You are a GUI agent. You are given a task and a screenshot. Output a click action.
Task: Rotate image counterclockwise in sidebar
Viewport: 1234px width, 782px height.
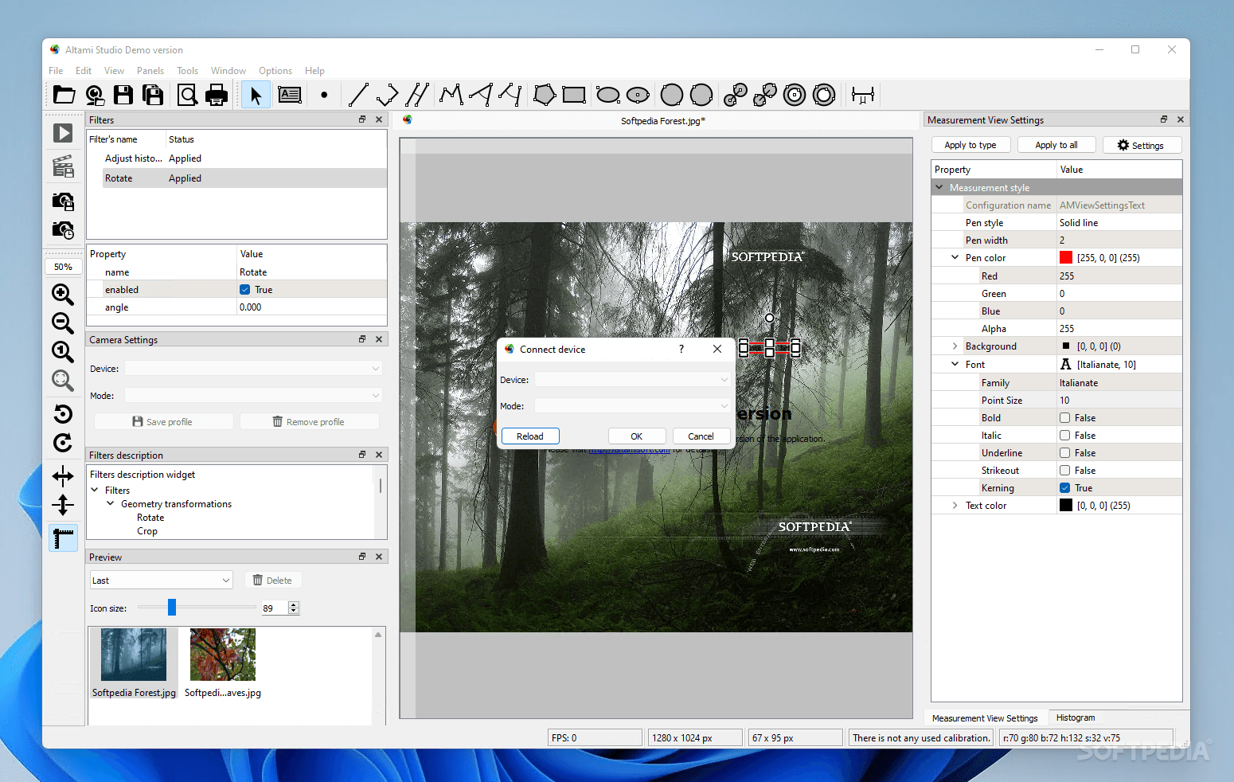[x=63, y=413]
